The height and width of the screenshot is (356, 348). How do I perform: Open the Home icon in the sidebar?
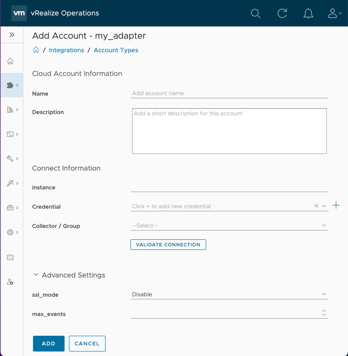point(10,61)
